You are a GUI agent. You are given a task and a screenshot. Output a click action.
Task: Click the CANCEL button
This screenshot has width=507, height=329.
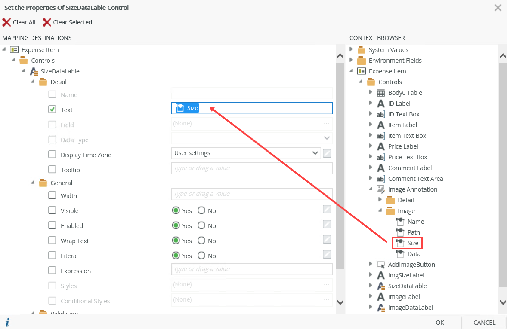coord(484,322)
